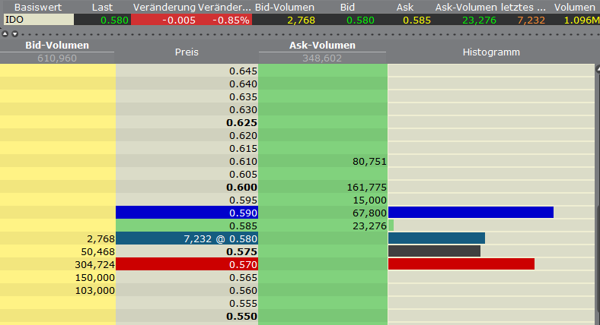Click the total bid volume 610,960

click(x=57, y=58)
